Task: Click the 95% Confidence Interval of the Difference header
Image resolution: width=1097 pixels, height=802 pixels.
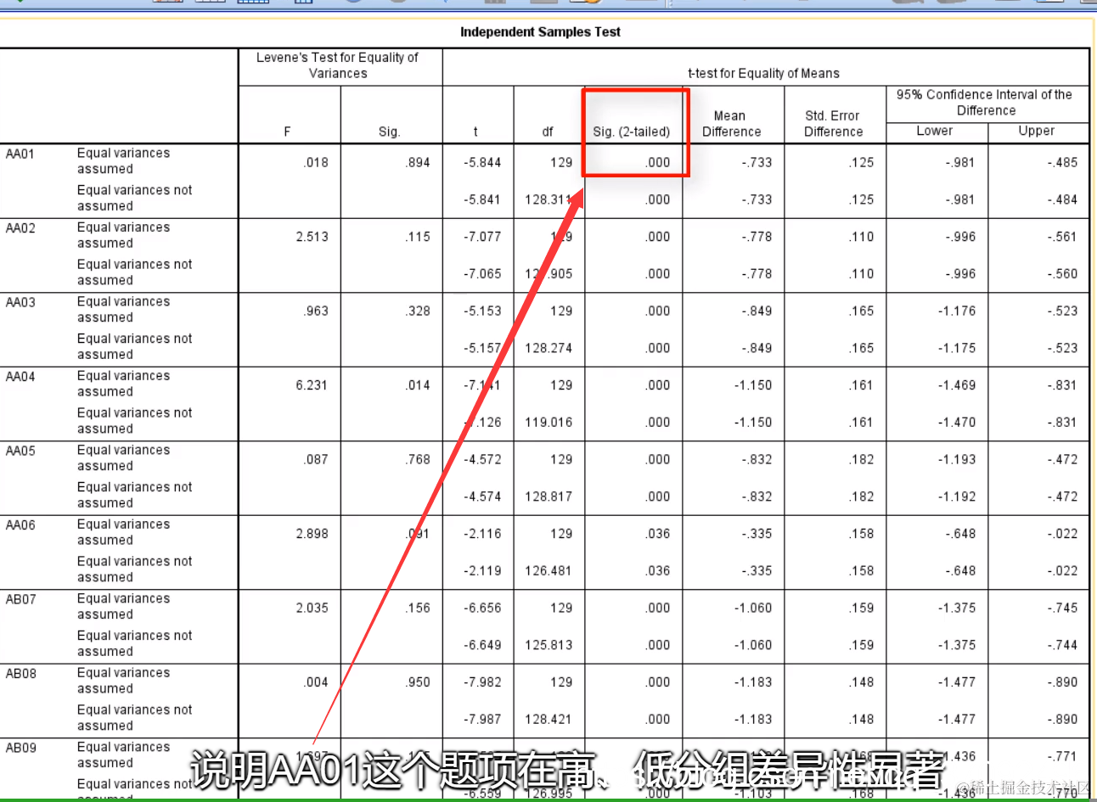Action: point(985,103)
